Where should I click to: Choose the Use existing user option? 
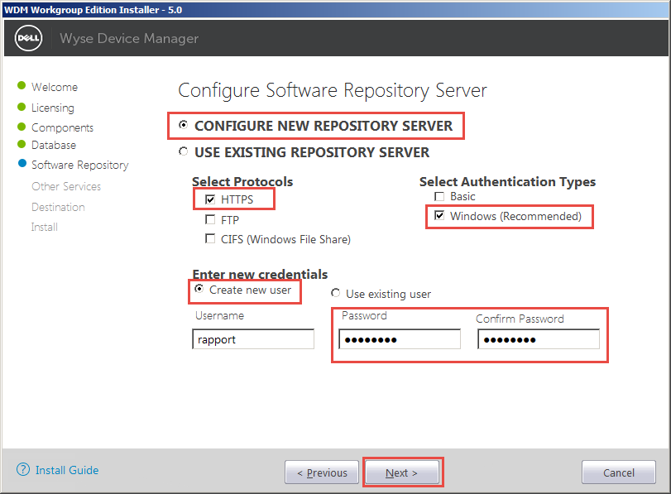pos(336,294)
